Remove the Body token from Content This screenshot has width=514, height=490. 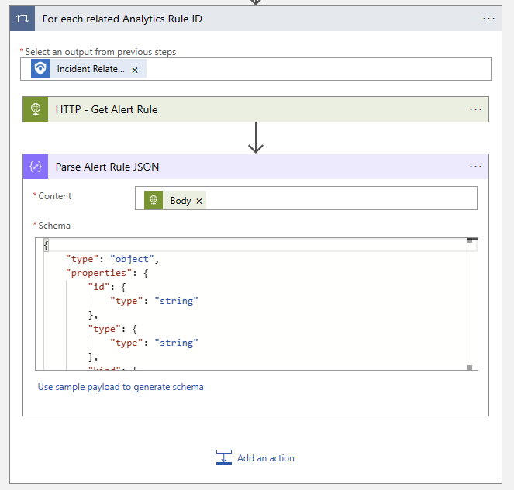[199, 201]
